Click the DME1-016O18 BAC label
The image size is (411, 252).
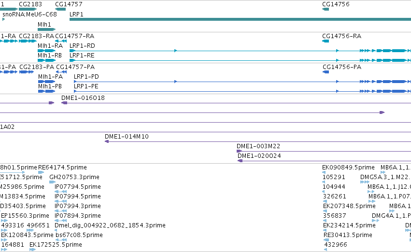coord(83,98)
